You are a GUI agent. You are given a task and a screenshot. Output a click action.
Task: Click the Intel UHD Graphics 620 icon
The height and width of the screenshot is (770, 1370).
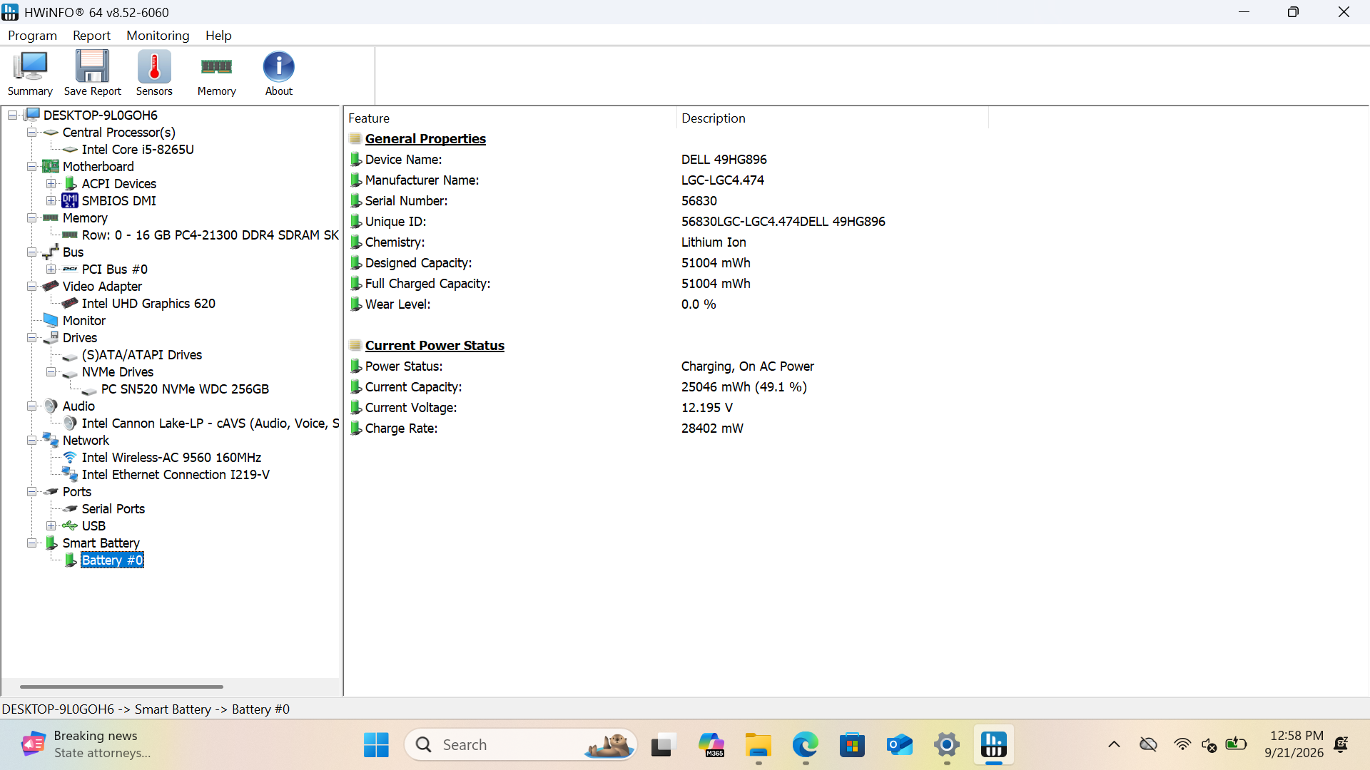pyautogui.click(x=70, y=304)
